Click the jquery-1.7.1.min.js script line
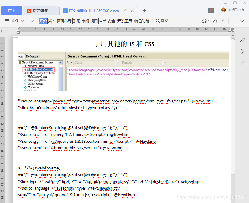The image size is (249, 203). 75,135
